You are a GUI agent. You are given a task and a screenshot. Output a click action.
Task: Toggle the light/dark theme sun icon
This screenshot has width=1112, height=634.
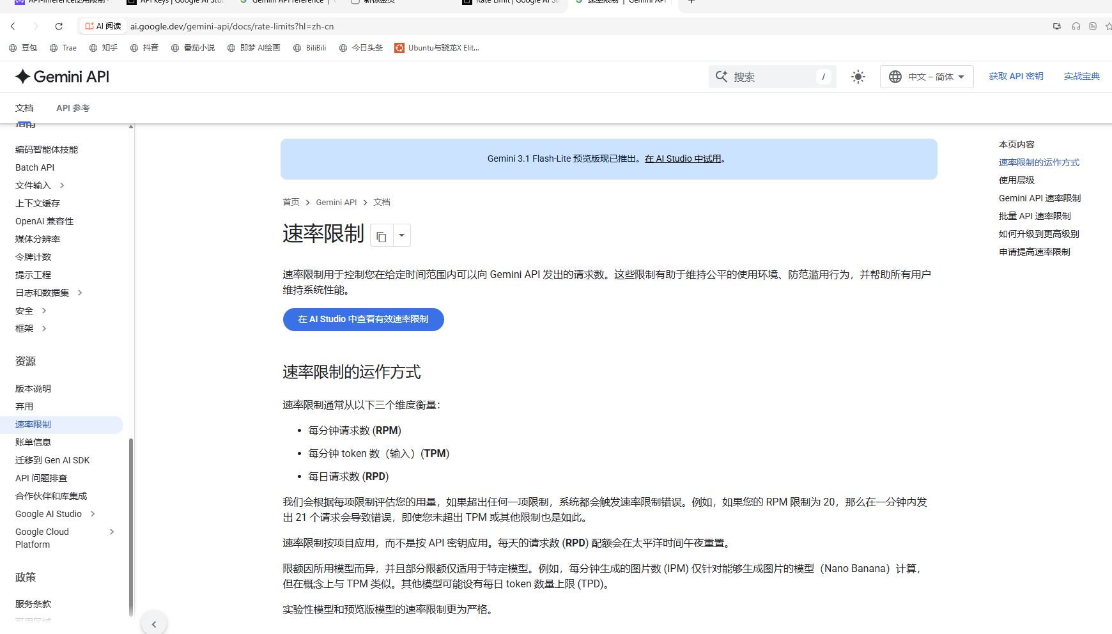858,77
